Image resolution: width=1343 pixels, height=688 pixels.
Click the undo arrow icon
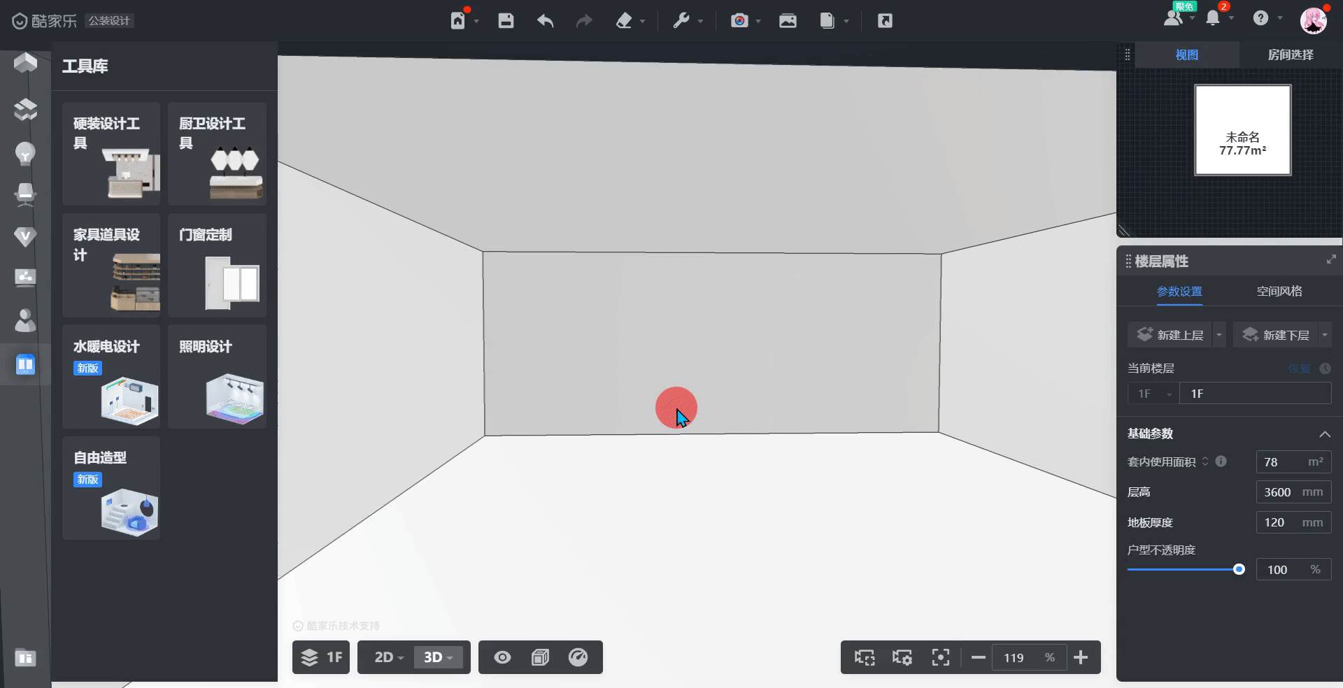tap(545, 21)
